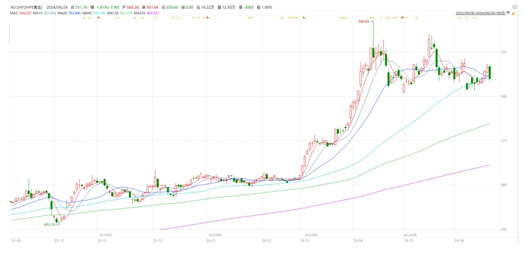Viewport: 524px width, 253px height.
Task: Click the 450 price axis label
Action: pos(504,229)
